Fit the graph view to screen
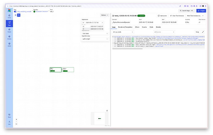The image size is (213, 135). [16, 124]
